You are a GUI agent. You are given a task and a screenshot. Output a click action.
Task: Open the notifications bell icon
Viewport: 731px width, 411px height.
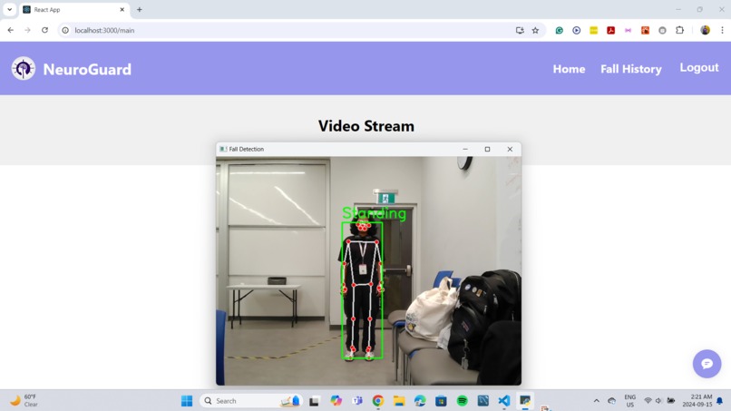[720, 401]
